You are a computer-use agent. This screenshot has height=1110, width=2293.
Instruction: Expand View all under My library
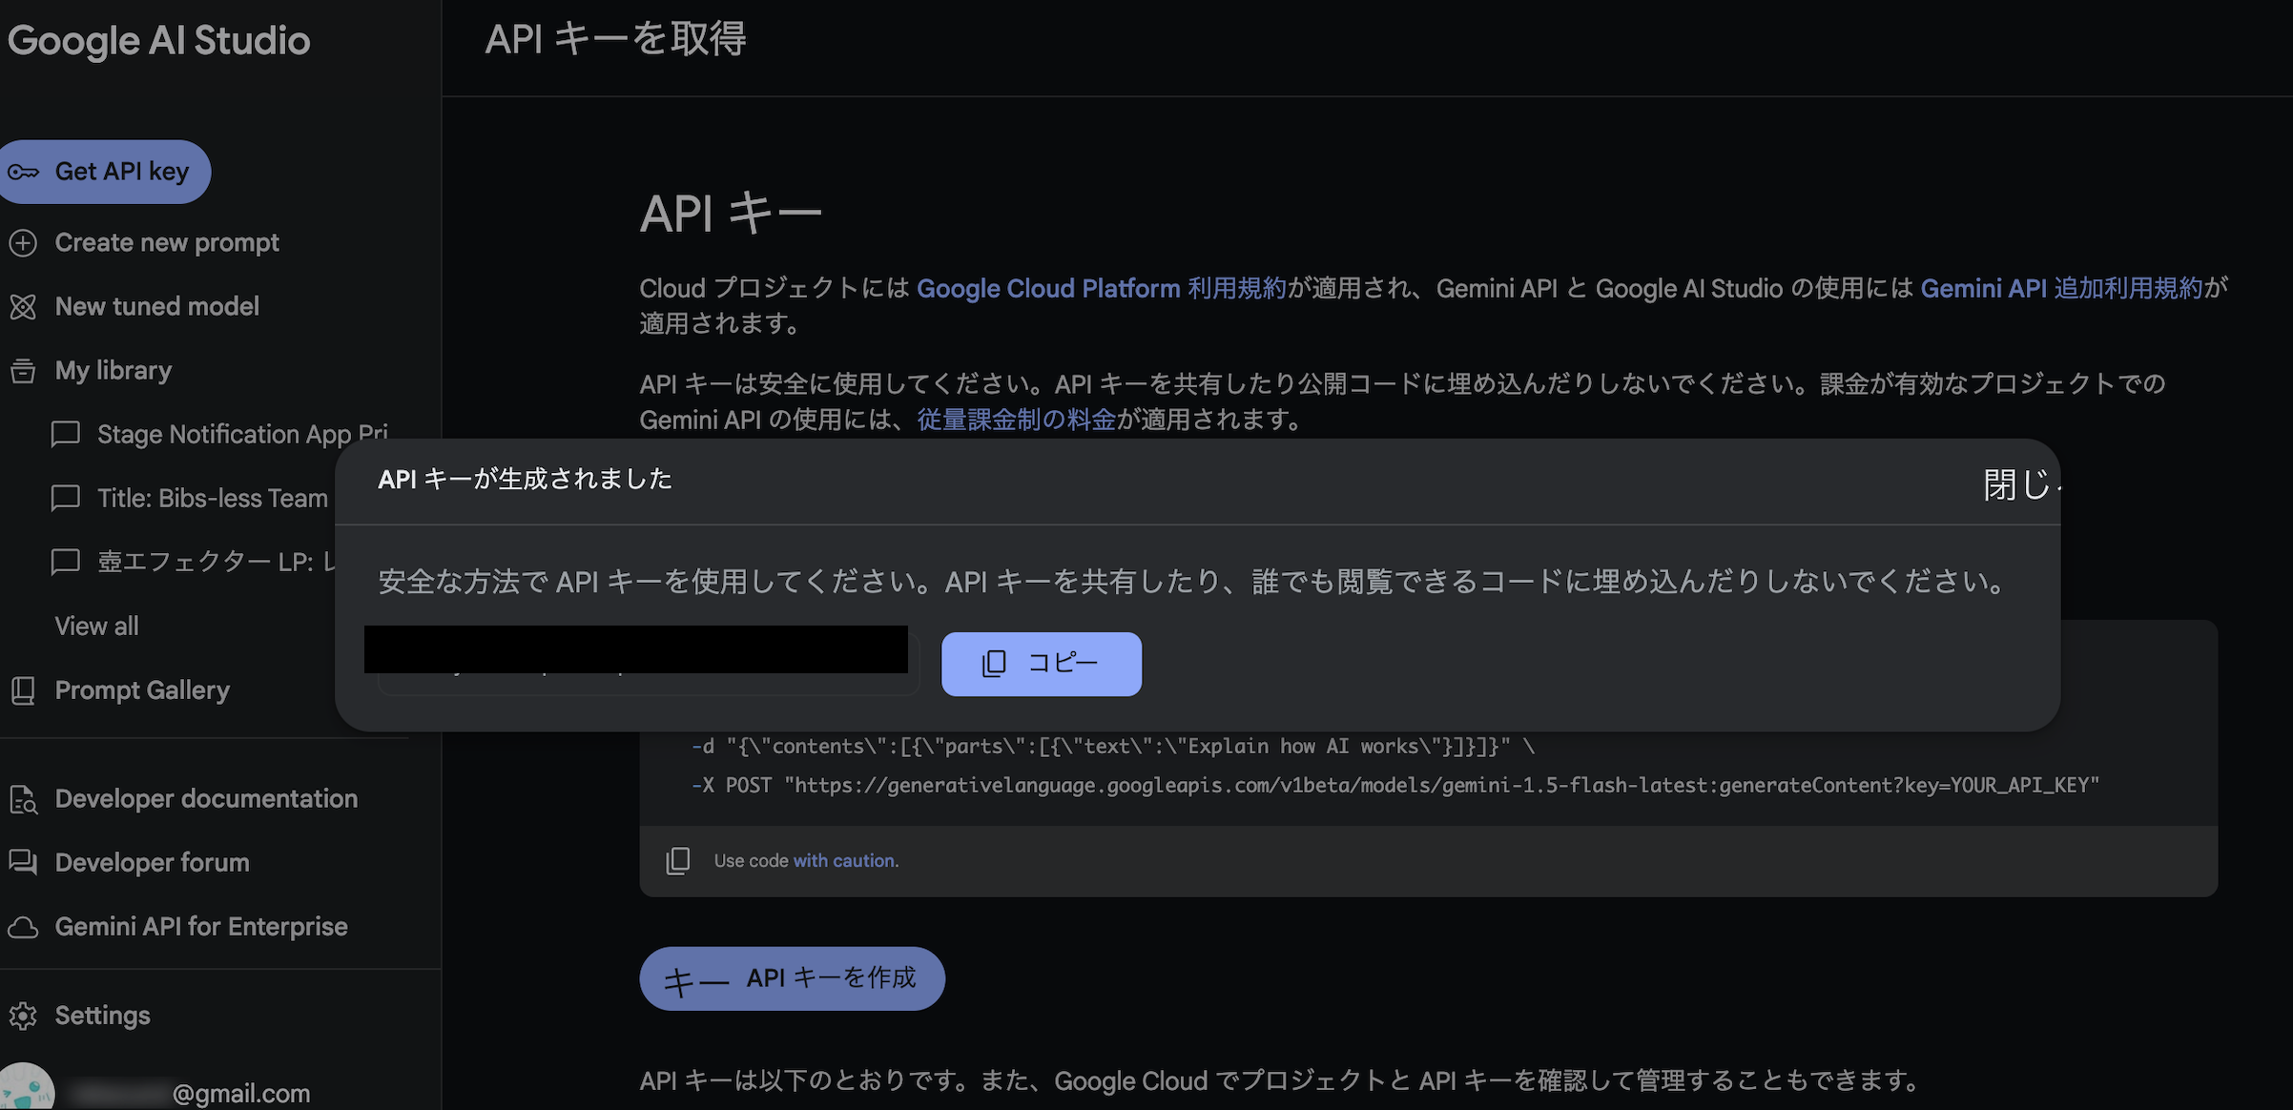coord(95,626)
